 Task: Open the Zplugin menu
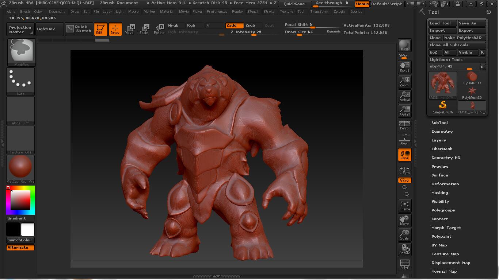339,12
